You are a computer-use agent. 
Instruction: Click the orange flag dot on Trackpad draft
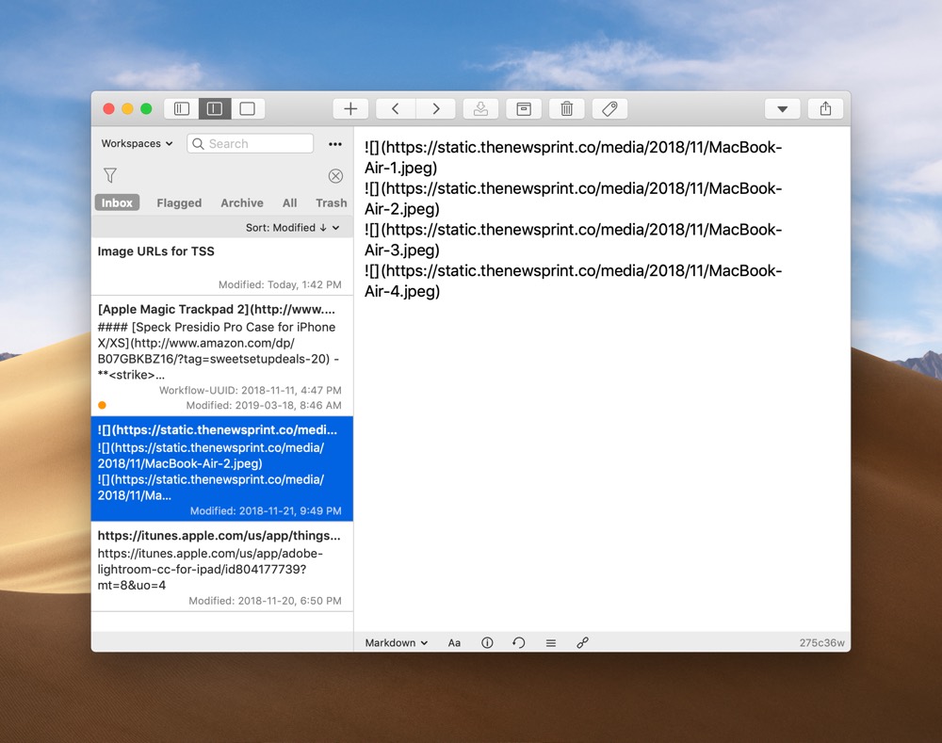102,406
